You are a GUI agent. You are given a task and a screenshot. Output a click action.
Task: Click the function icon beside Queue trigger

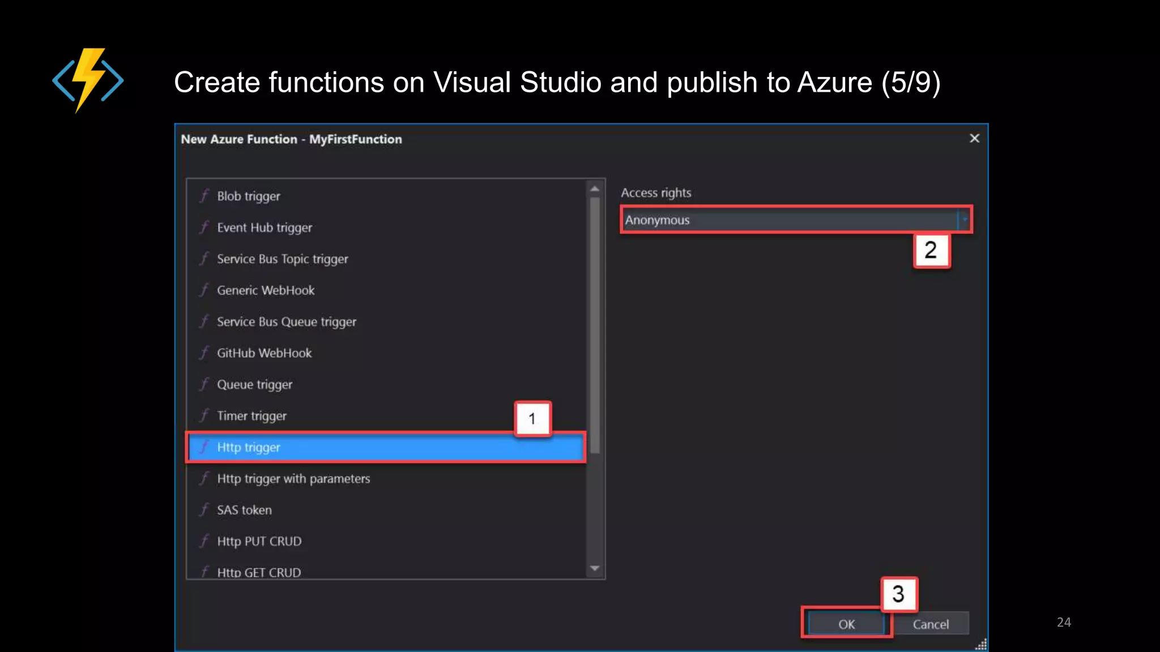pyautogui.click(x=204, y=384)
